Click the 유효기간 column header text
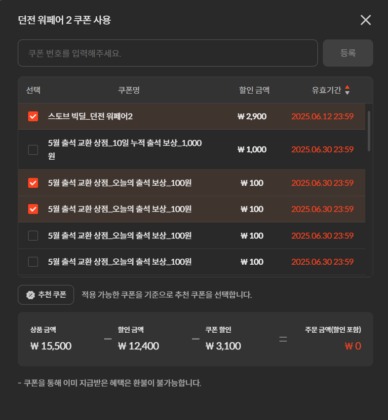Screen dimensions: 388x420 coord(326,90)
